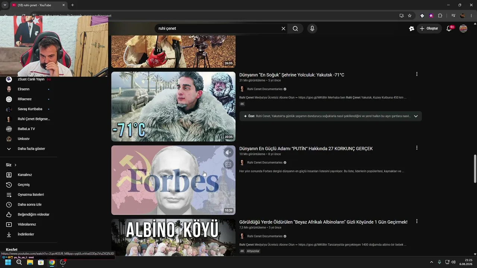477x268 pixels.
Task: Click the ALBINO KÖYÜ thumbnail
Action: [173, 237]
